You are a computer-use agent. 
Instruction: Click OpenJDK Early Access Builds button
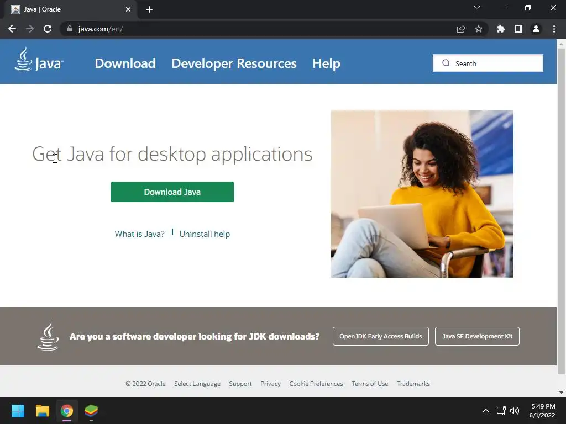pos(380,336)
